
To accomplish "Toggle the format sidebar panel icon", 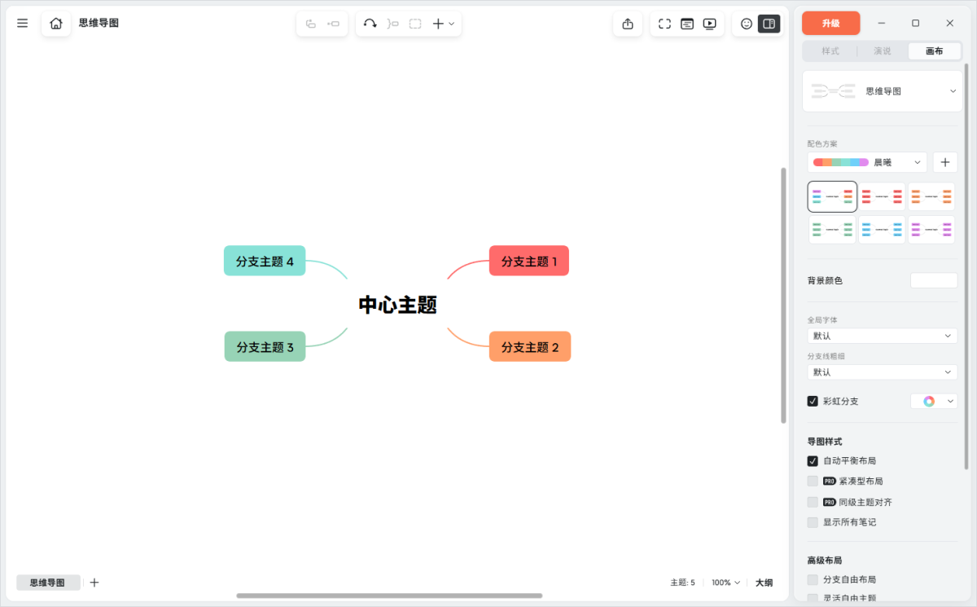I will (x=769, y=24).
